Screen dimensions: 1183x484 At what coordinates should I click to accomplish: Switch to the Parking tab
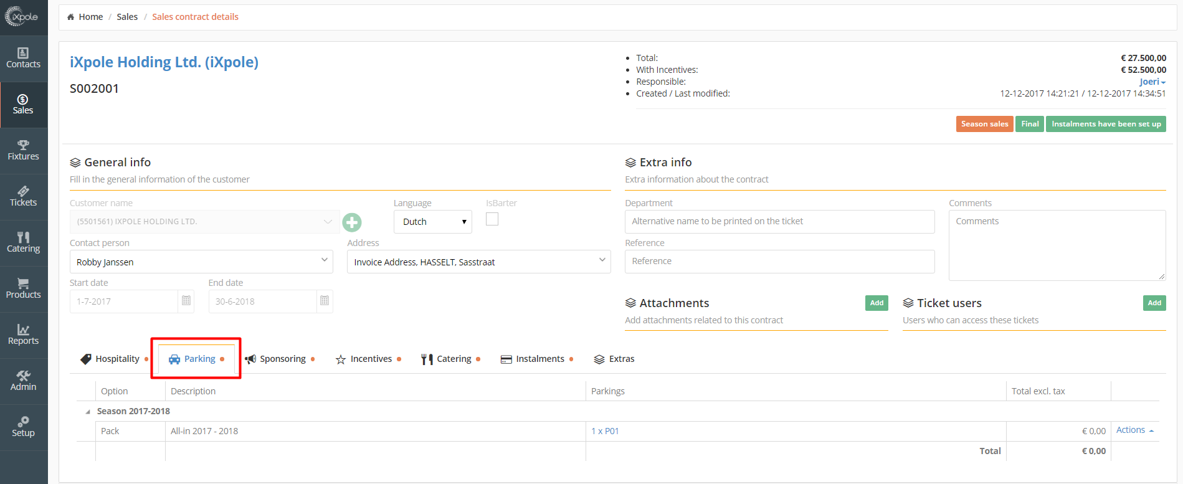[196, 359]
